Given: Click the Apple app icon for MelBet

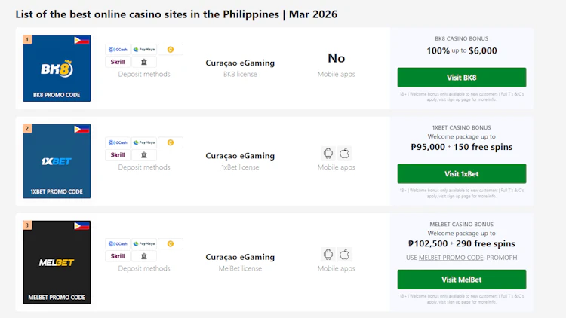Looking at the screenshot, I should pos(345,255).
